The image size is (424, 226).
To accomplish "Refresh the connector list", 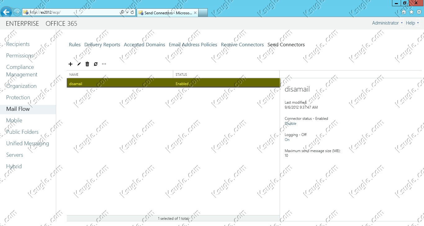I will tap(96, 64).
